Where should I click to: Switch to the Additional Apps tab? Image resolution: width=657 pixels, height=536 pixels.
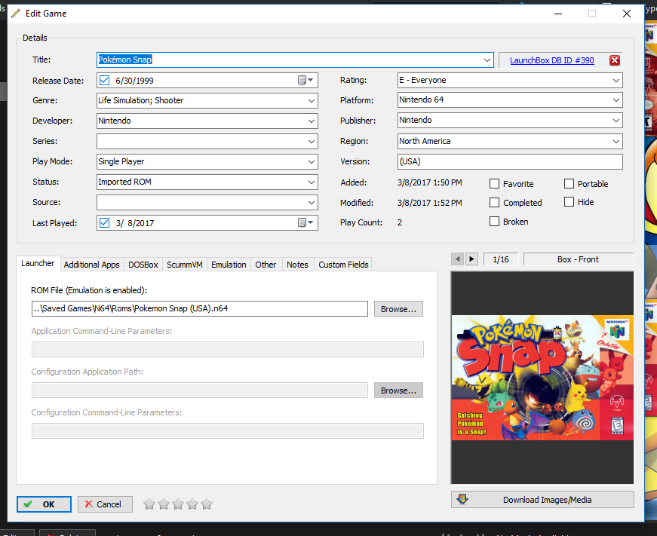[92, 265]
